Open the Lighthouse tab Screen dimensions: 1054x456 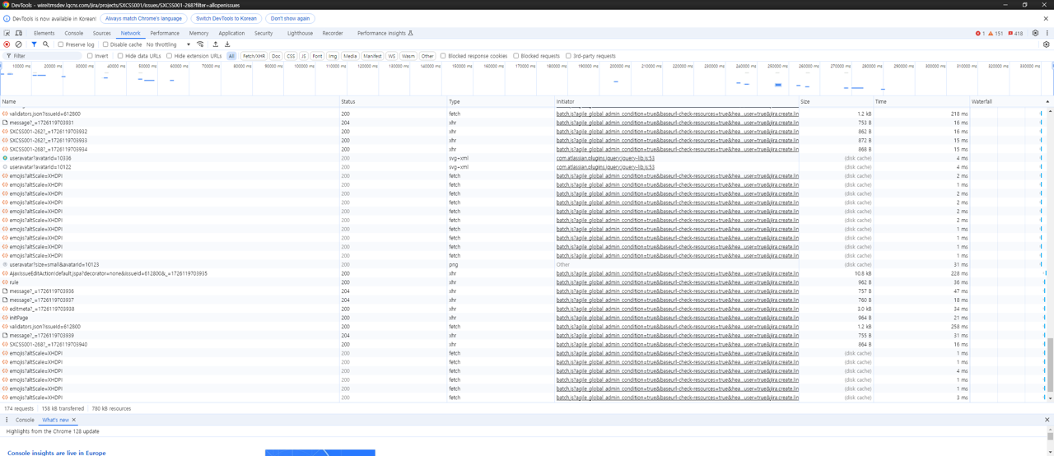pos(300,34)
